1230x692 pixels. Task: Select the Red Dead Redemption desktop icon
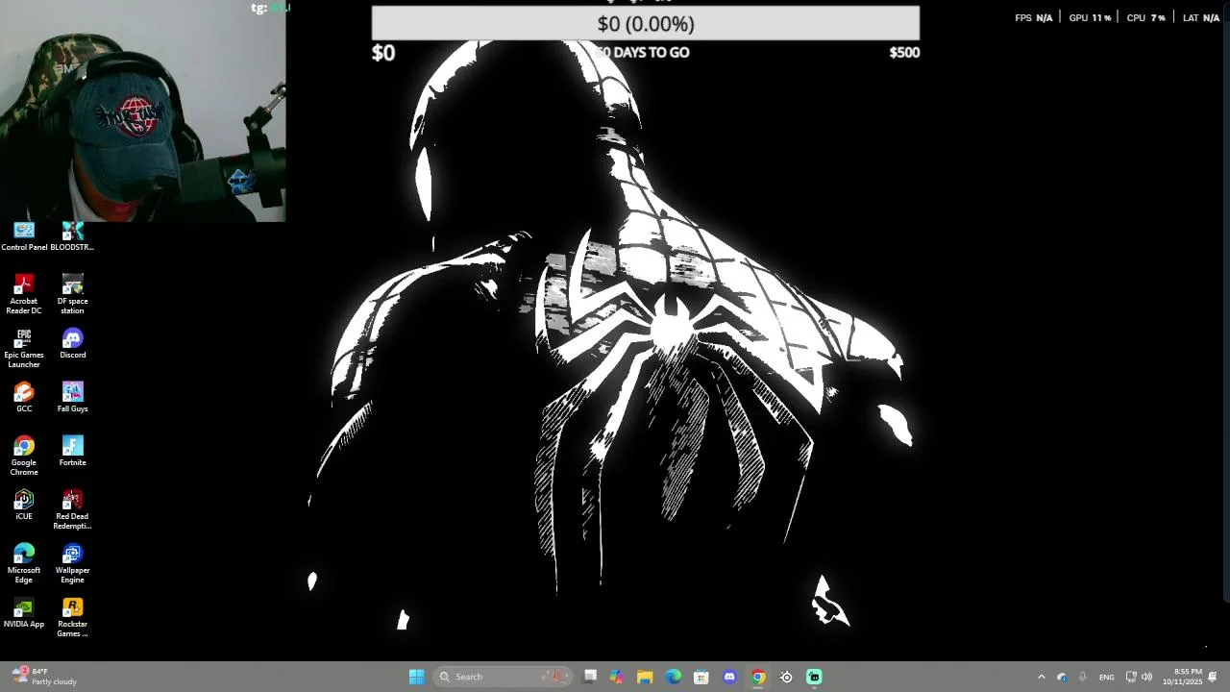[x=72, y=509]
